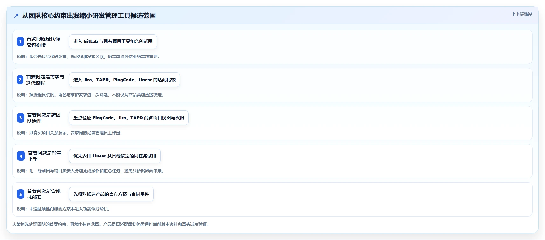Select 进入 Jira、TAPD、PingCode、Linear 的适配比较 box
This screenshot has height=240, width=545.
[x=124, y=80]
